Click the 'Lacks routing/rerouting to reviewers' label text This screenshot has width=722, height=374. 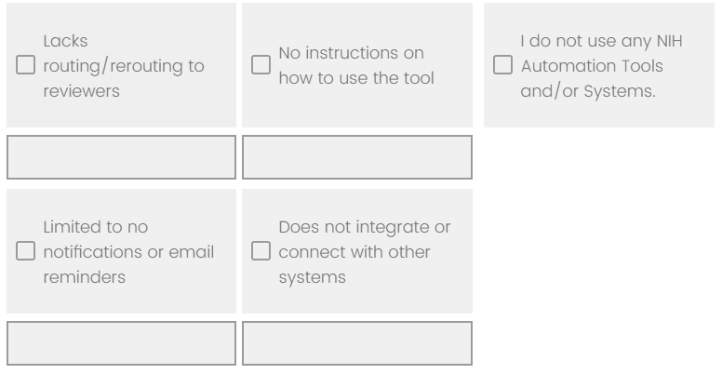123,66
